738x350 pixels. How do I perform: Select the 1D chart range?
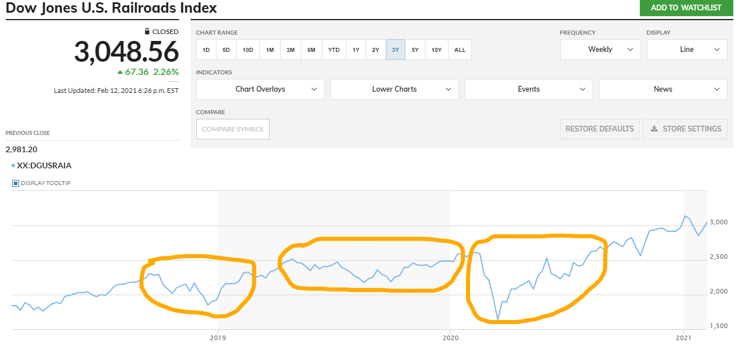click(x=206, y=50)
